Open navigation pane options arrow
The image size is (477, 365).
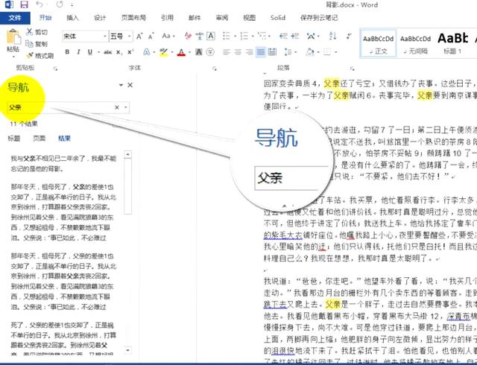click(121, 85)
